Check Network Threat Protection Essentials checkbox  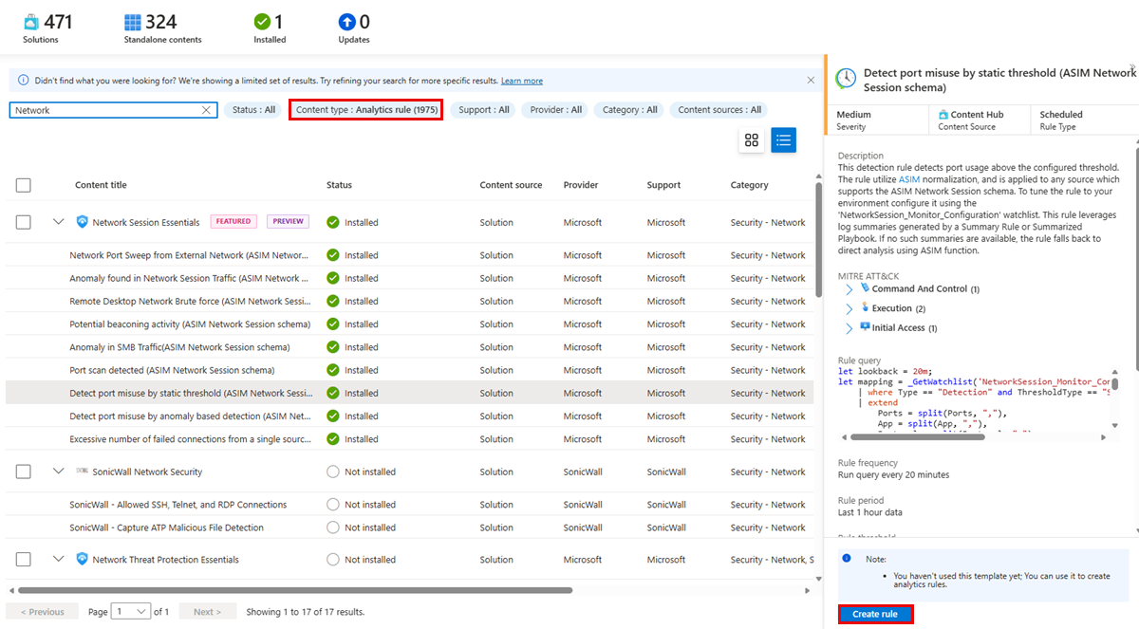click(x=24, y=560)
